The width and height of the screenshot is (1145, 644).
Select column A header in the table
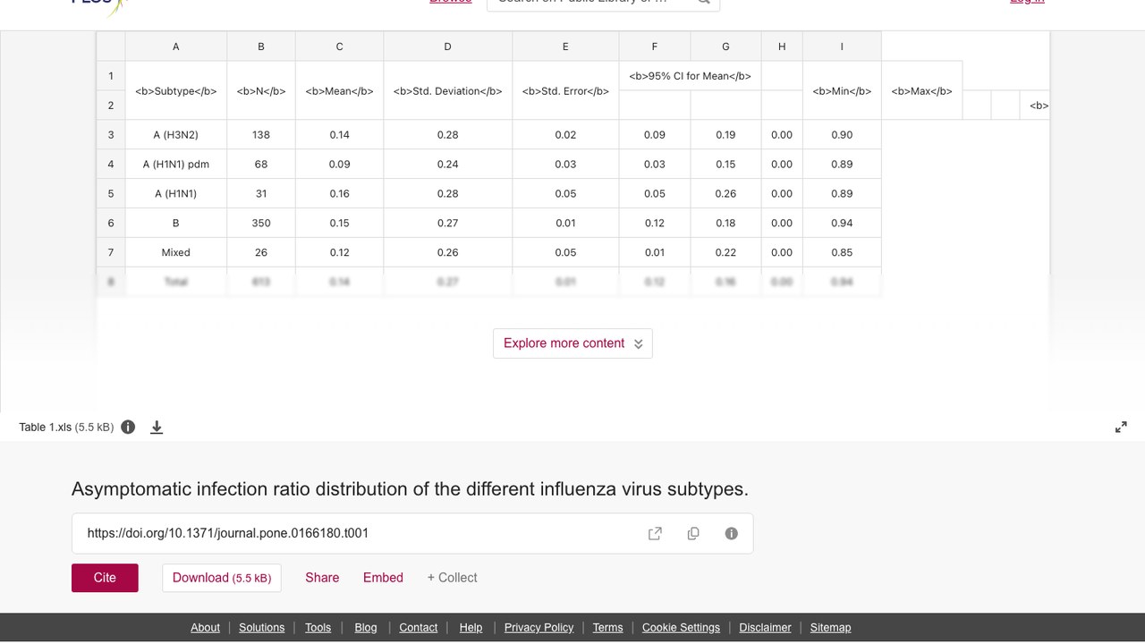176,47
